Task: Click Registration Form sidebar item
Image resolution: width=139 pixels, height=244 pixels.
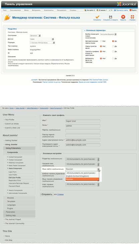Action: tap(15, 181)
